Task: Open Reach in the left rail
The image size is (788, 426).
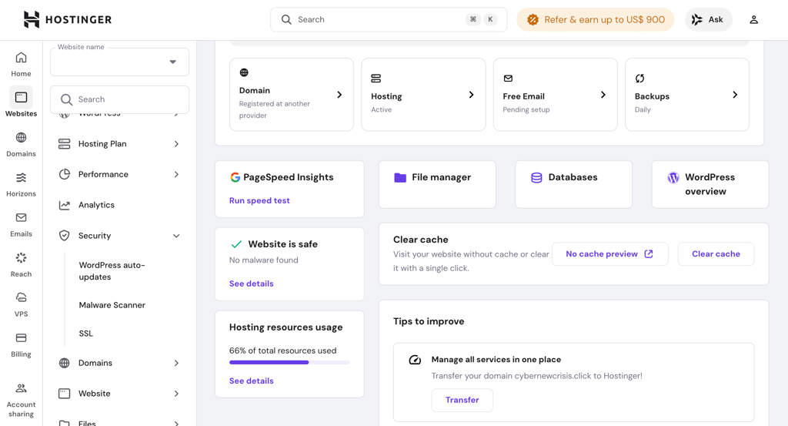Action: click(21, 264)
